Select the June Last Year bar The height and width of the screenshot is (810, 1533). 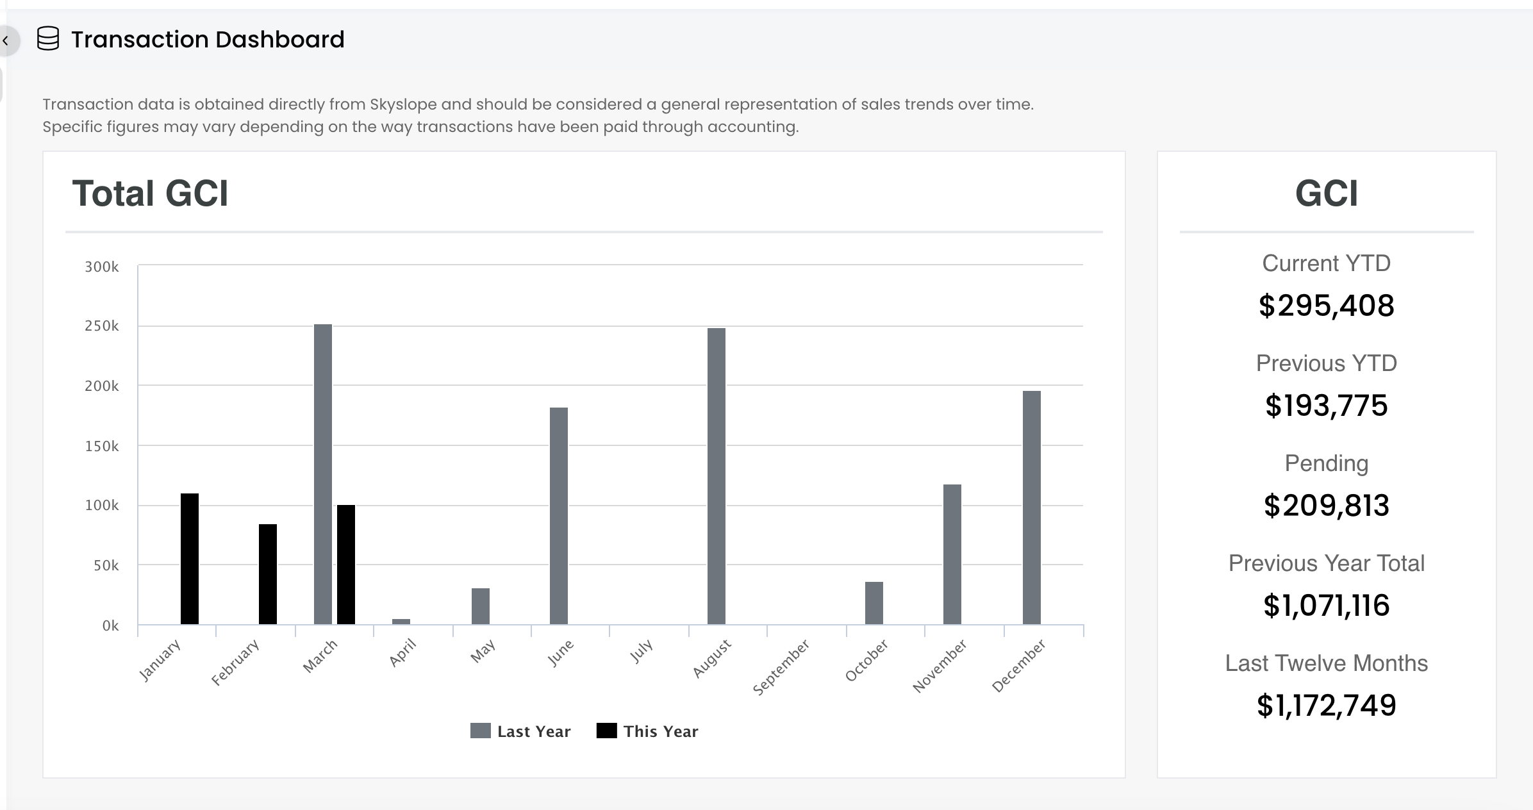[559, 516]
